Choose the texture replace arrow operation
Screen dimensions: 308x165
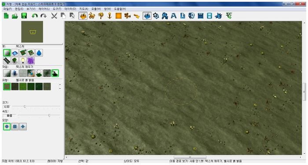coord(31,73)
